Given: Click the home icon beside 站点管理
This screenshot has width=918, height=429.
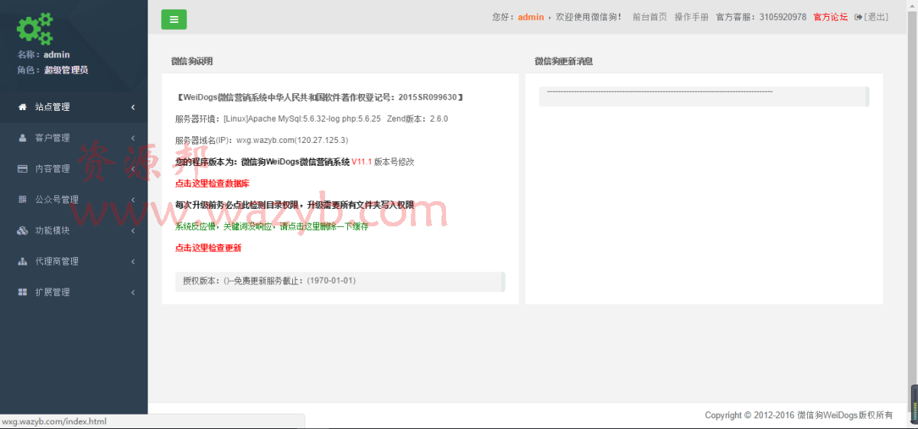Looking at the screenshot, I should [x=22, y=107].
